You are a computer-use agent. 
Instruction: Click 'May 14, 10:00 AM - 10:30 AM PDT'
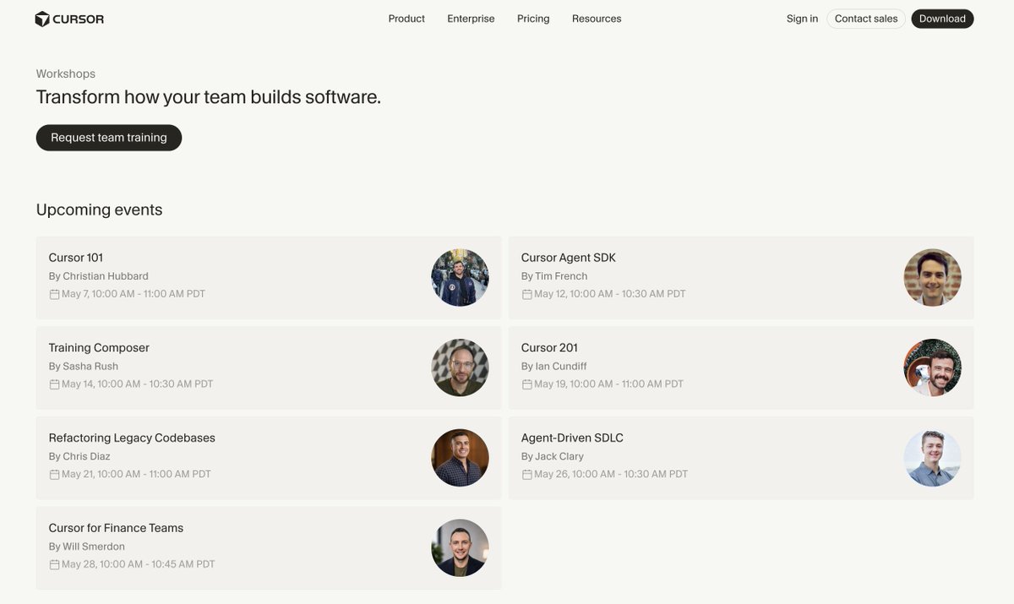coord(138,384)
